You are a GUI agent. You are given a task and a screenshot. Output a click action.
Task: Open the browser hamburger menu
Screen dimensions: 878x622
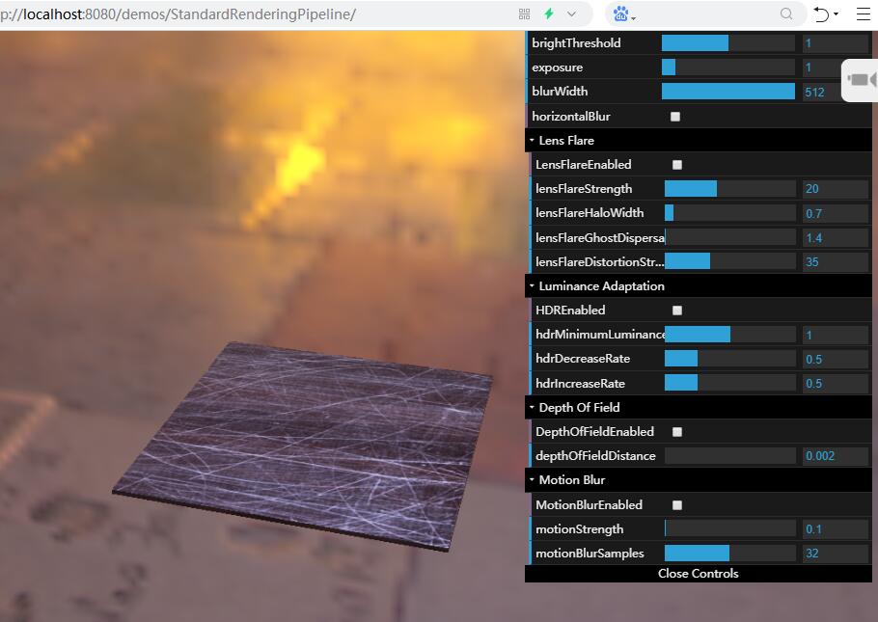pos(863,14)
